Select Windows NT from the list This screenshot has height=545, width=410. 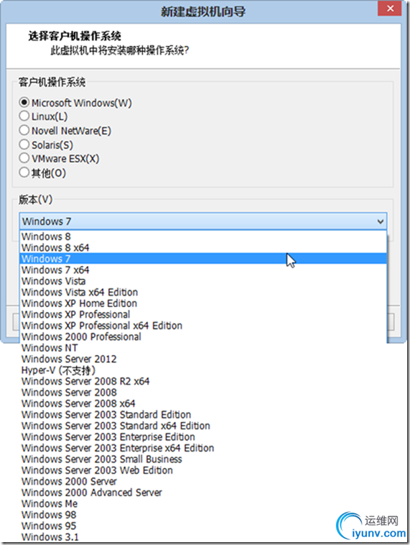(203, 347)
